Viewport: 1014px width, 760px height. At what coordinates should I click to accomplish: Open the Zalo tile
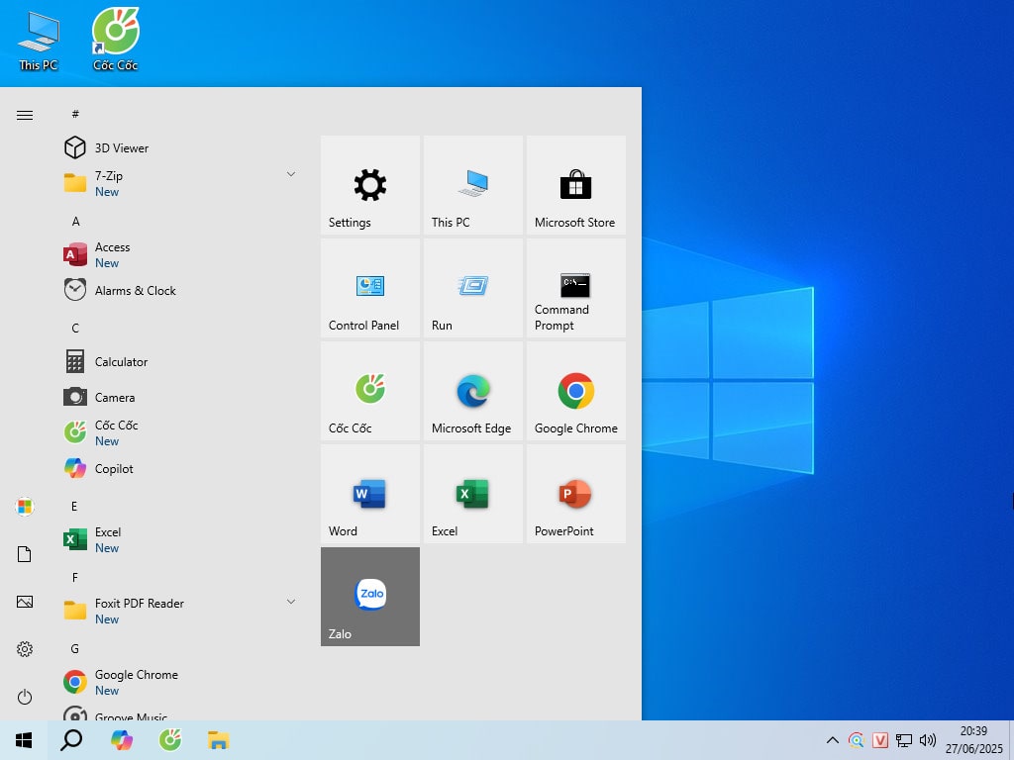click(x=369, y=597)
